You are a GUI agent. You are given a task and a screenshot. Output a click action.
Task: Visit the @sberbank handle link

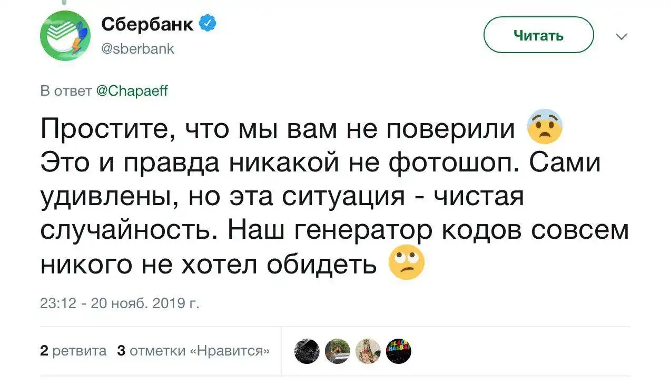(137, 49)
